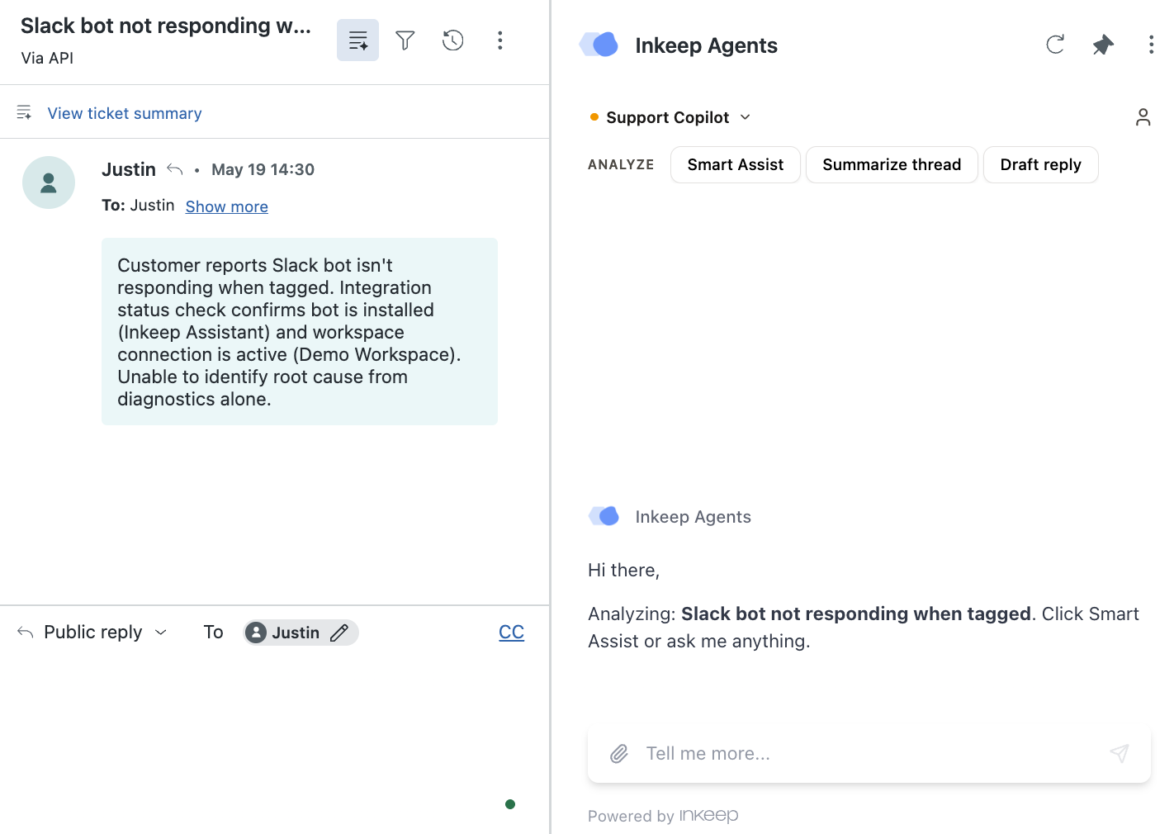Add CC recipients

pos(512,633)
